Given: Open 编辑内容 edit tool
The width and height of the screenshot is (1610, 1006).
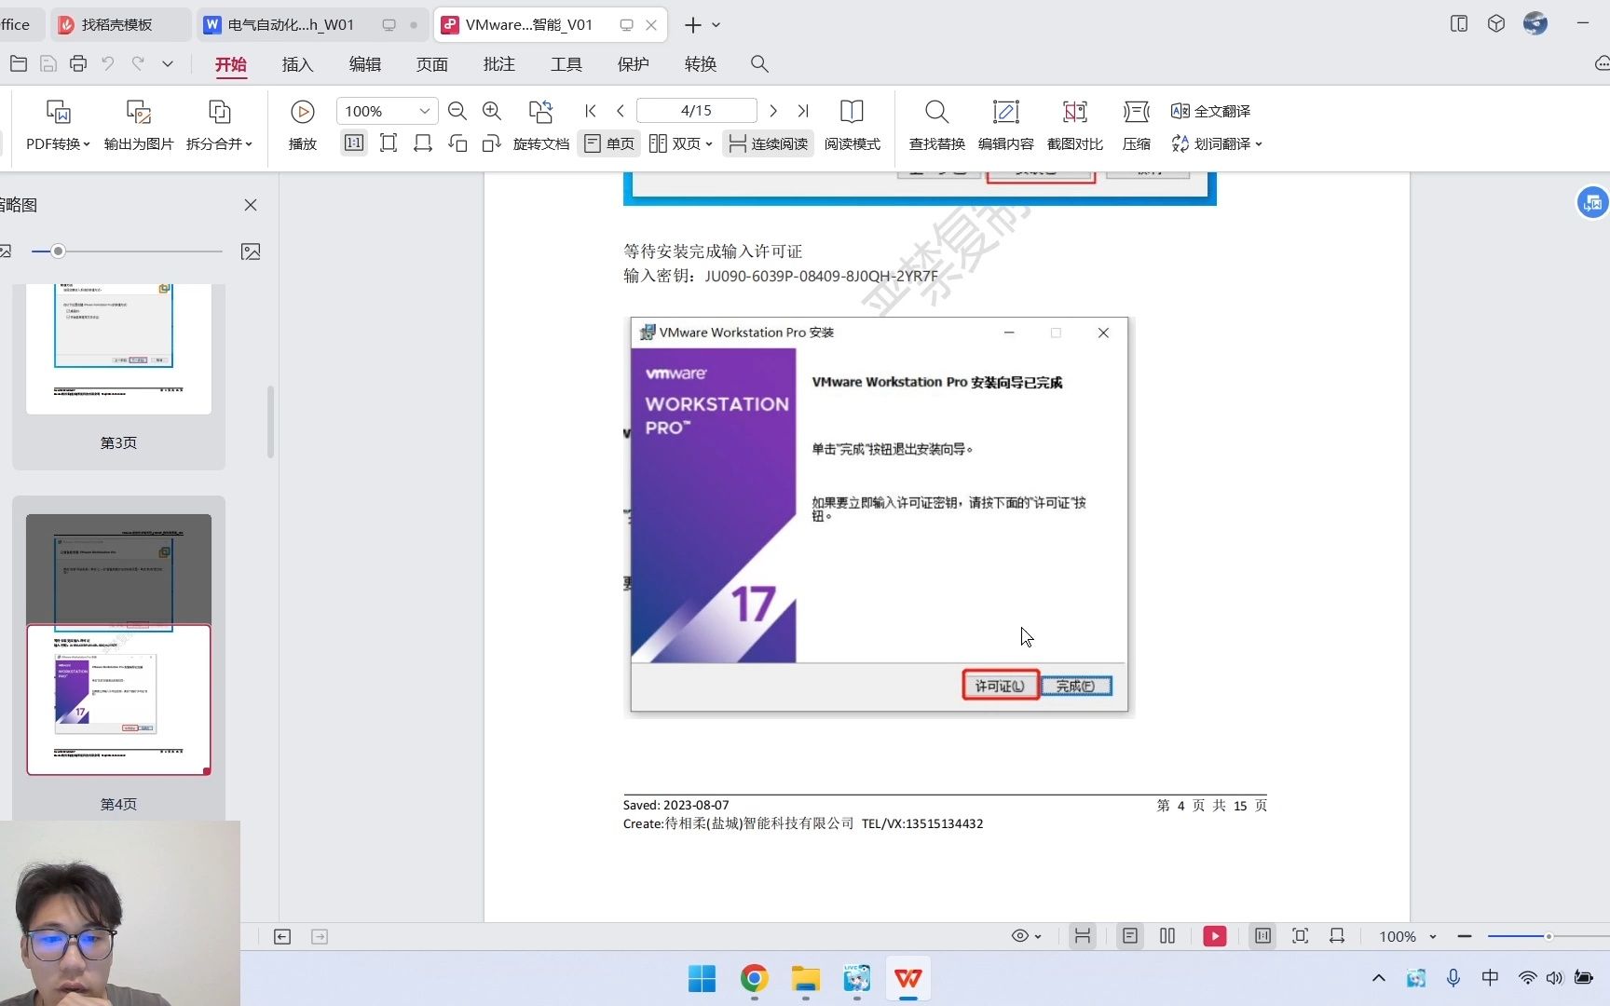Looking at the screenshot, I should (1005, 124).
